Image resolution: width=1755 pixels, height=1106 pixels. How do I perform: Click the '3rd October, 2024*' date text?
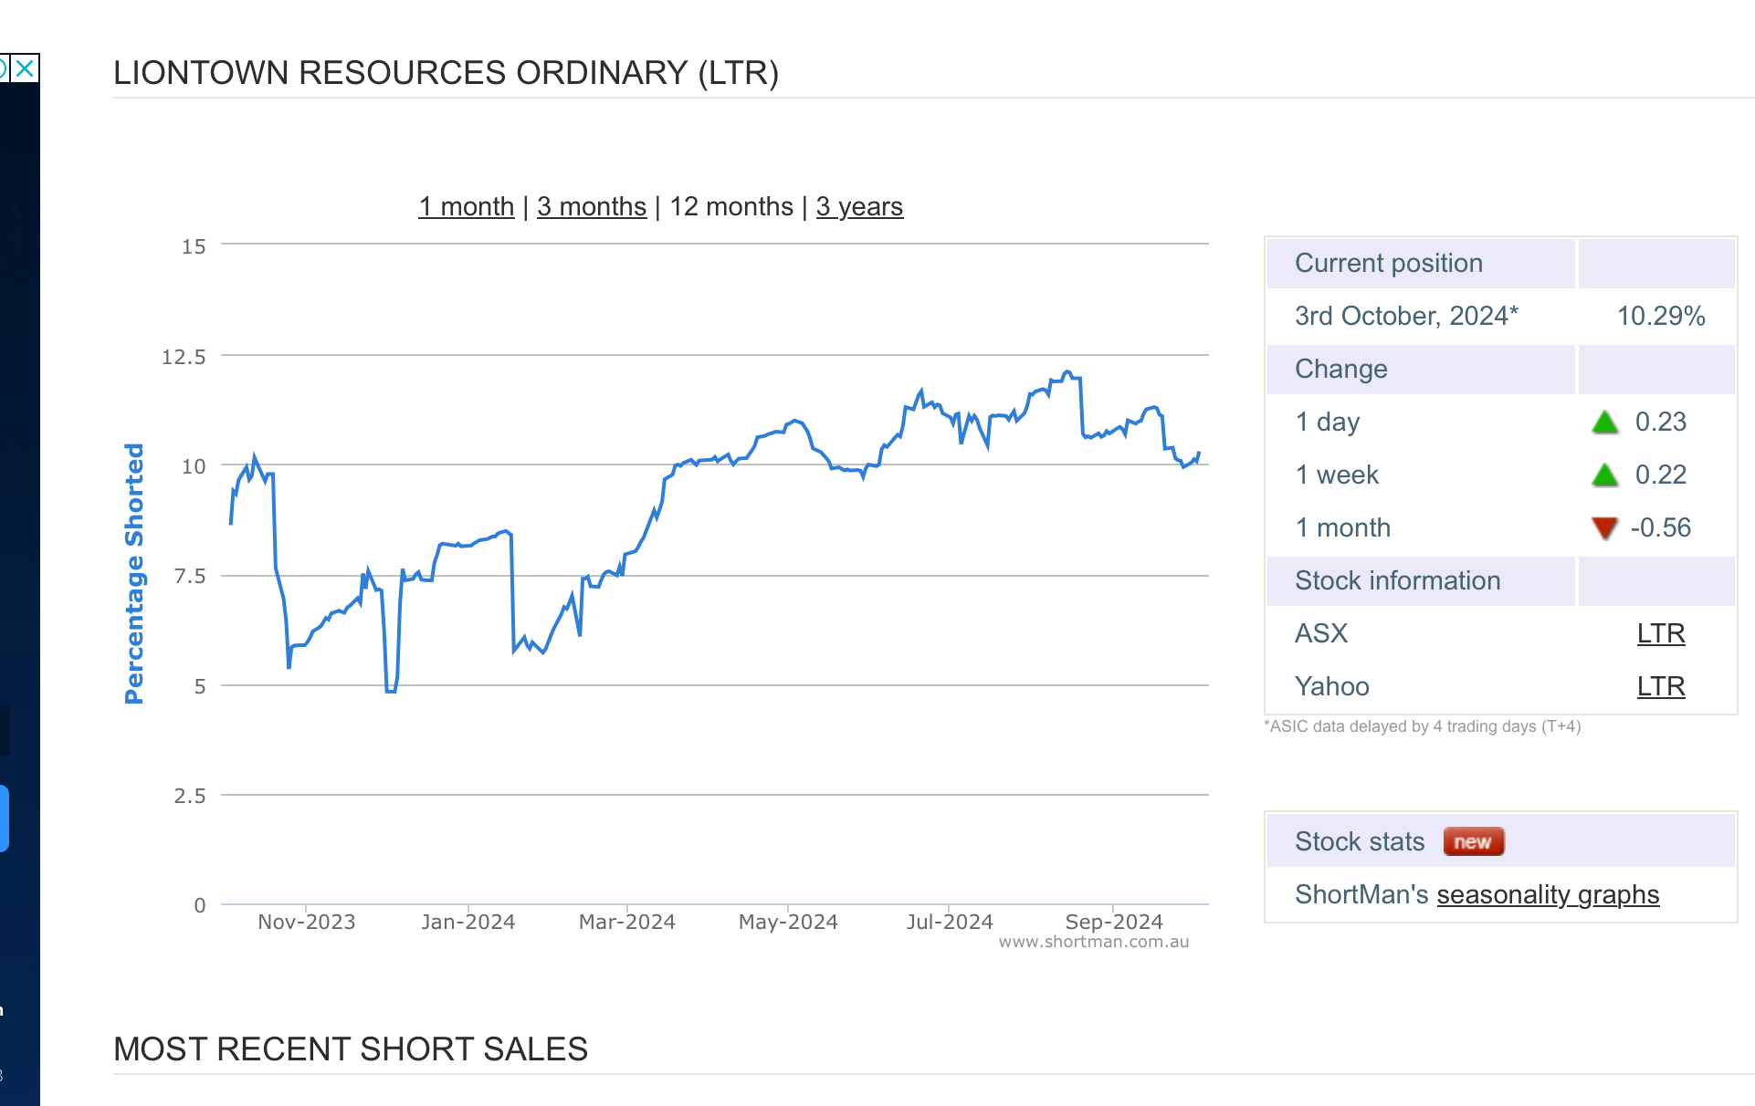point(1406,316)
